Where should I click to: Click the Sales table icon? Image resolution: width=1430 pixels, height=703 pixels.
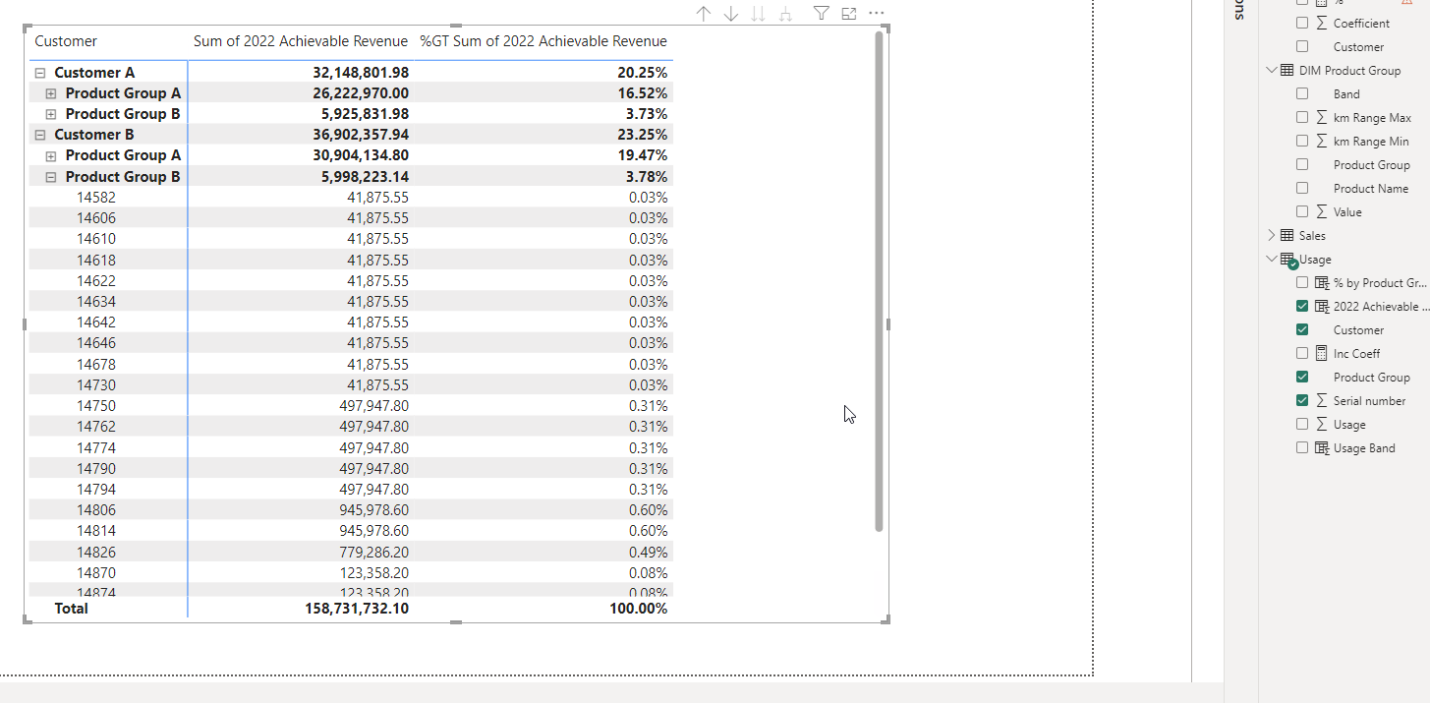1287,236
